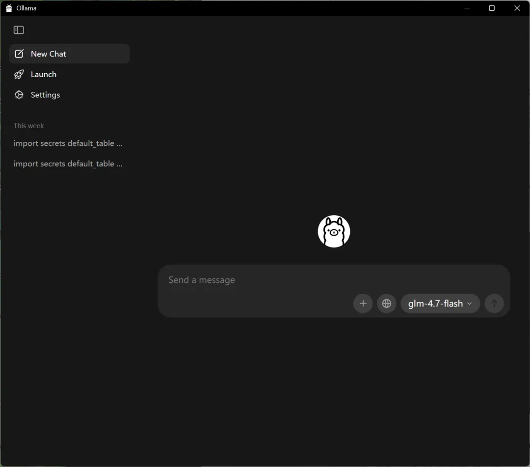Screen dimensions: 530x467
Task: Minimize the Ollama window
Action: [467, 8]
